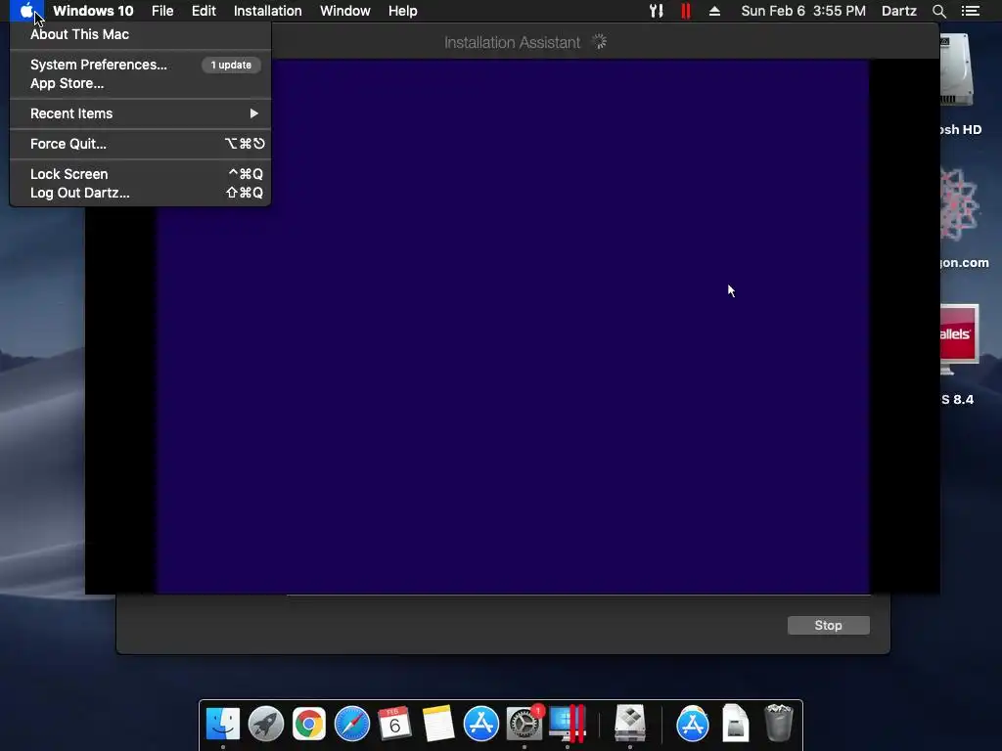Open the Window menu
Screen dimensions: 1002x751
345,11
